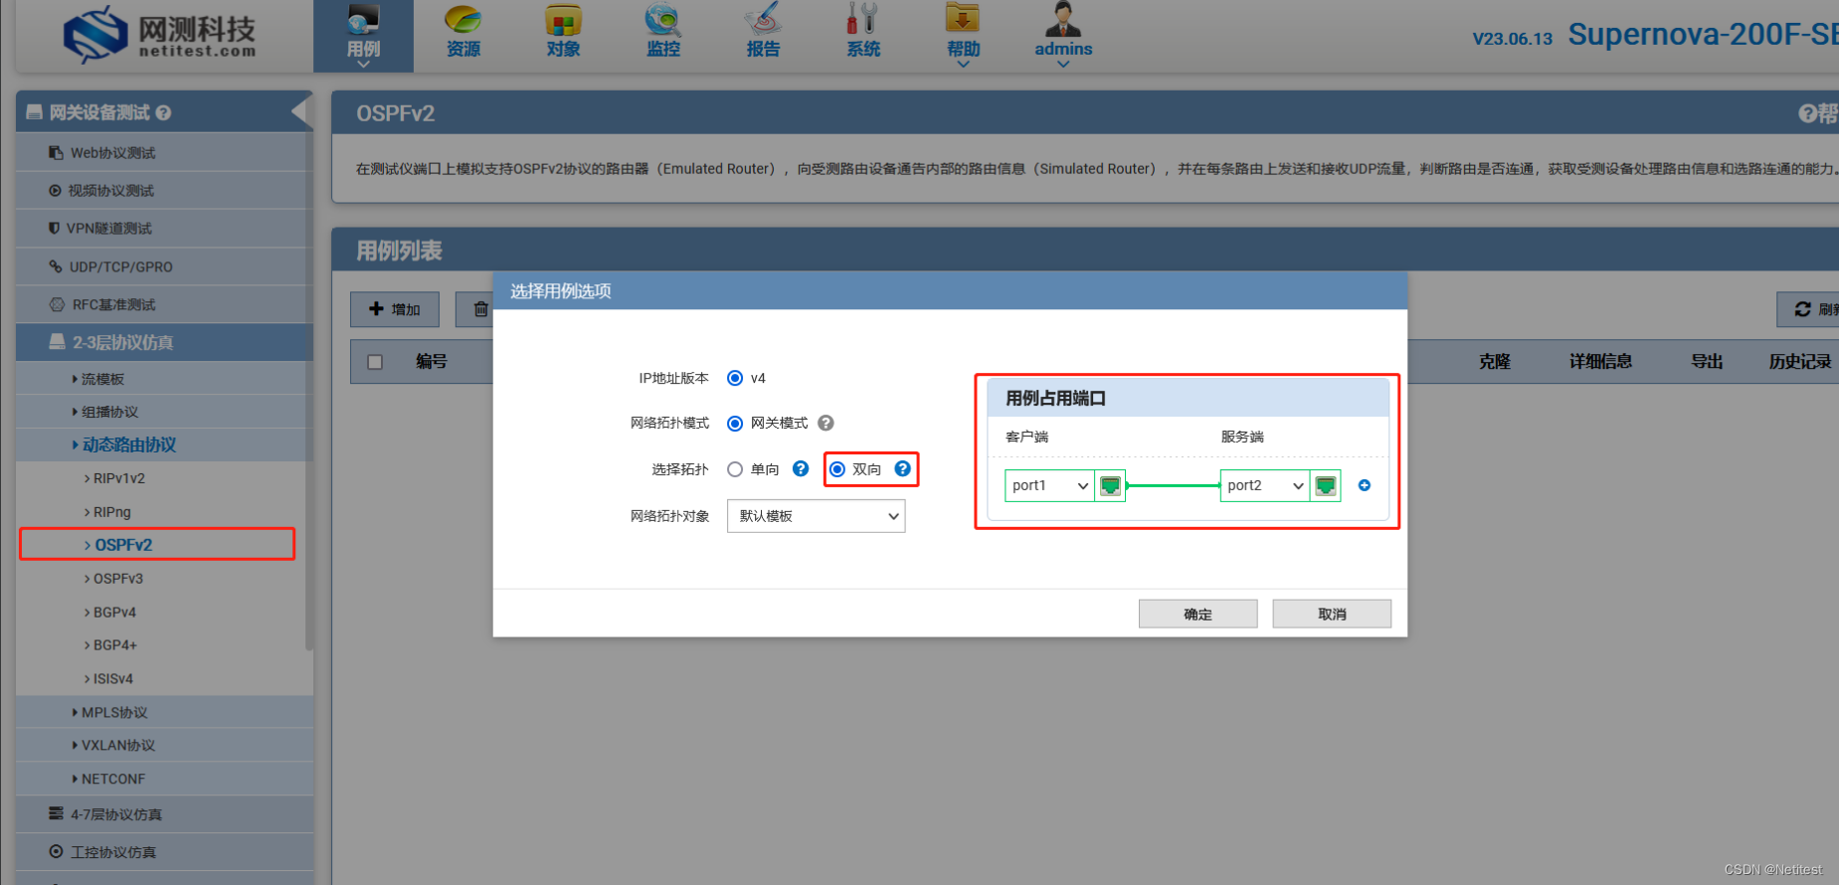The width and height of the screenshot is (1839, 885).
Task: Click the blue add port pair icon
Action: [1365, 485]
